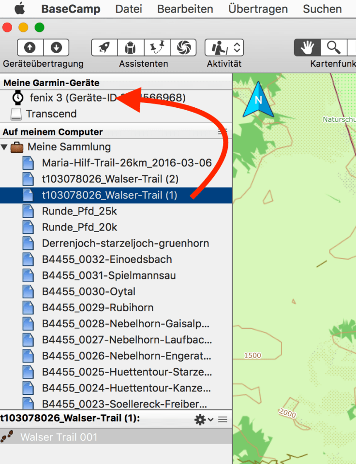356x464 pixels.
Task: Select the route pin assistant icon
Action: tap(157, 47)
